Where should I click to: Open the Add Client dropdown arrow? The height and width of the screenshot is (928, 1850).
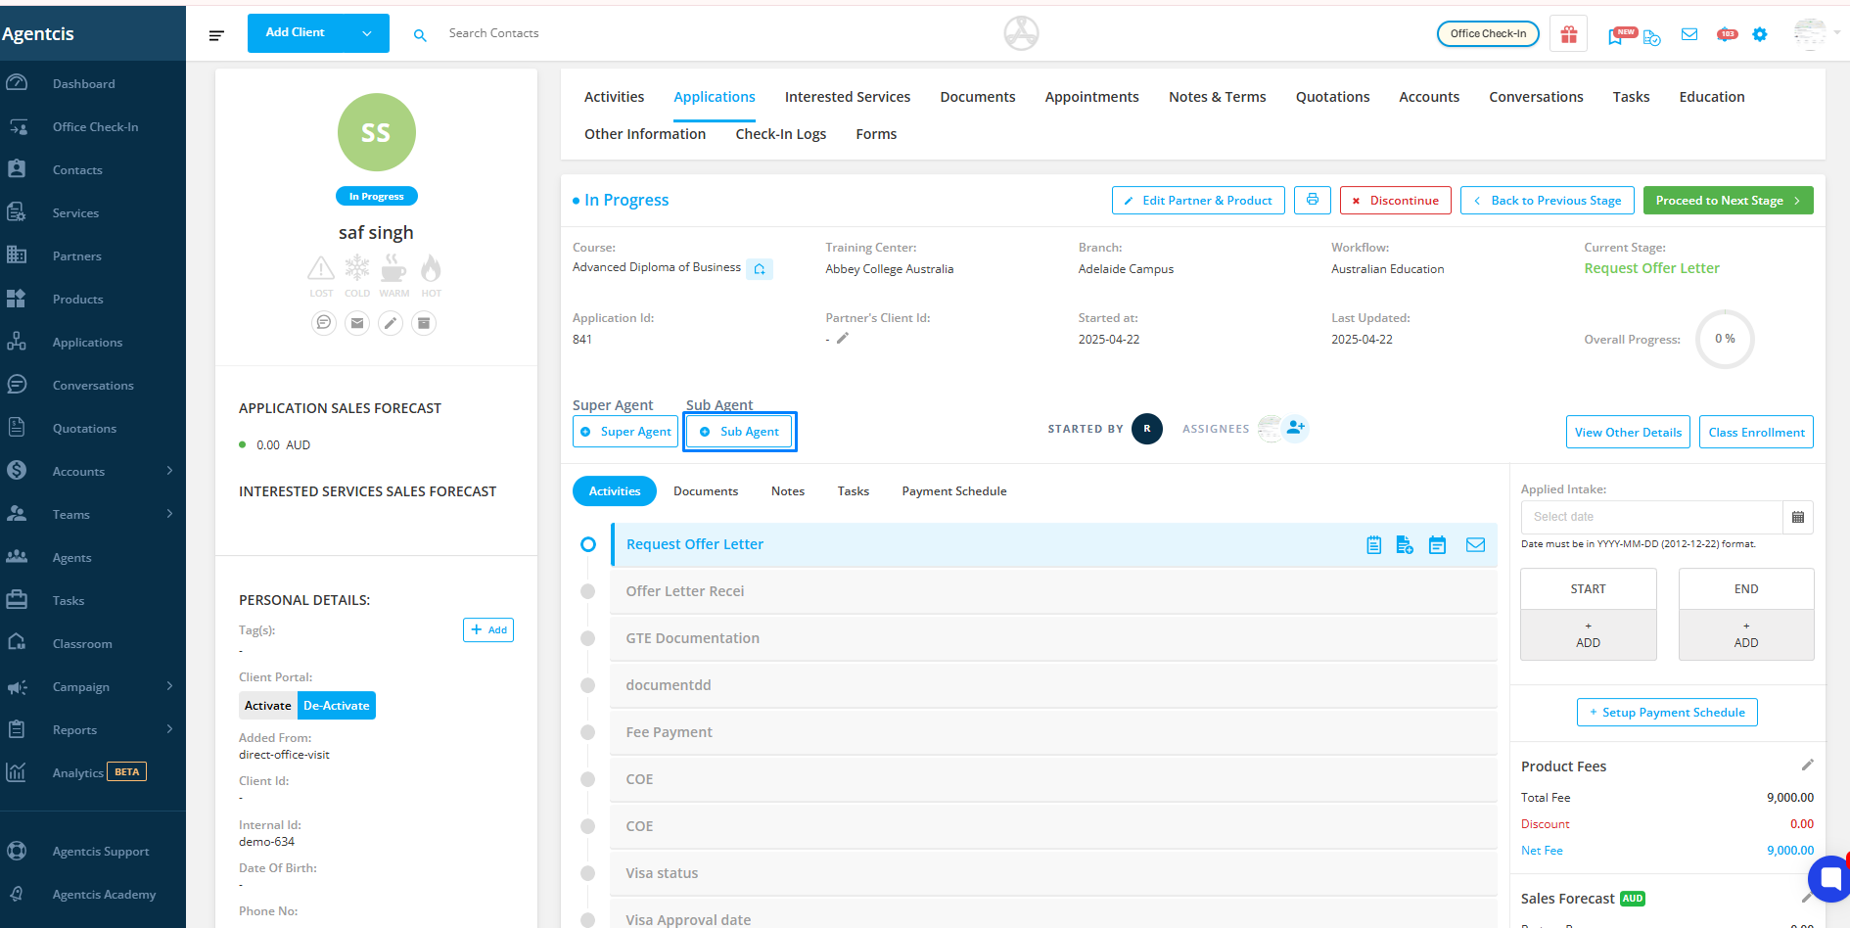367,33
